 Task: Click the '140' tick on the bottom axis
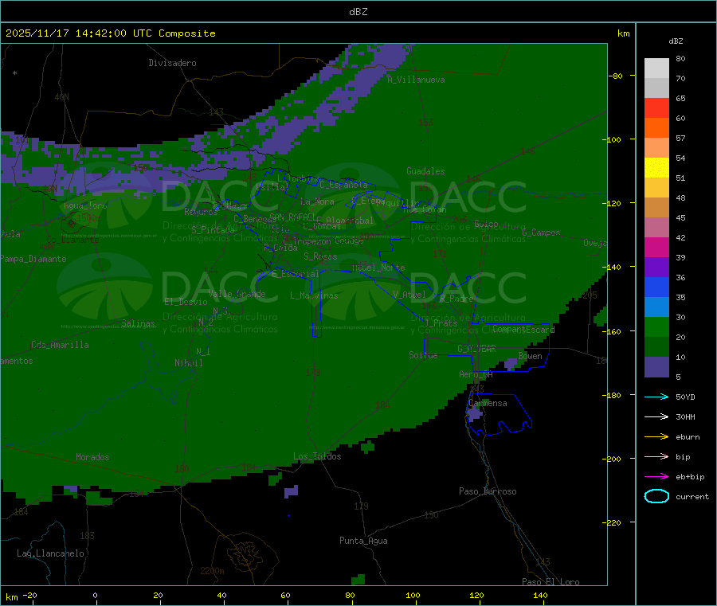540,595
